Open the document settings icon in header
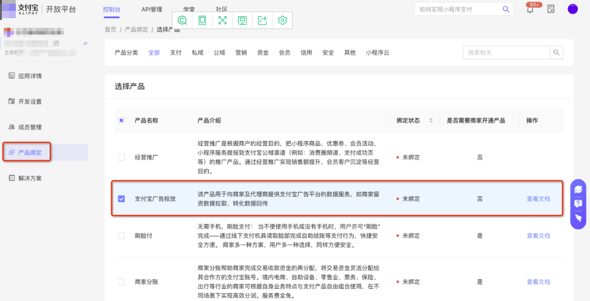Viewport: 590px width, 301px height. click(x=551, y=10)
